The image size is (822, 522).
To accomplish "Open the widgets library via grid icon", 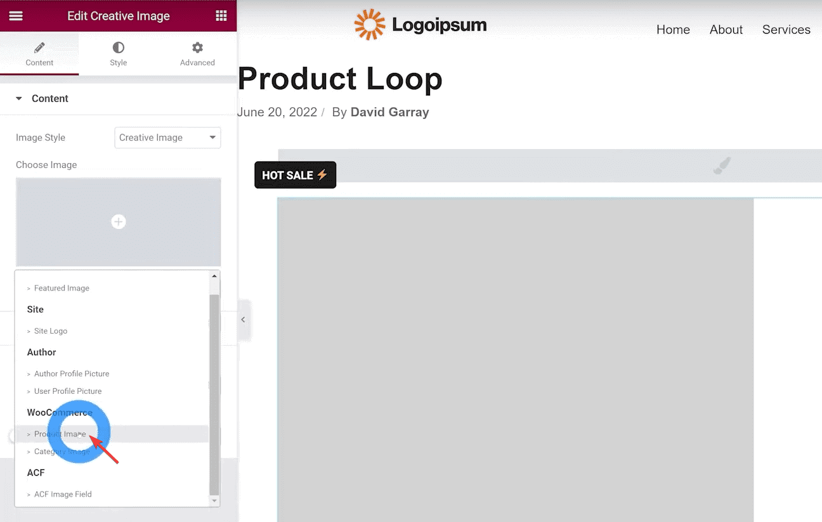I will (x=221, y=15).
